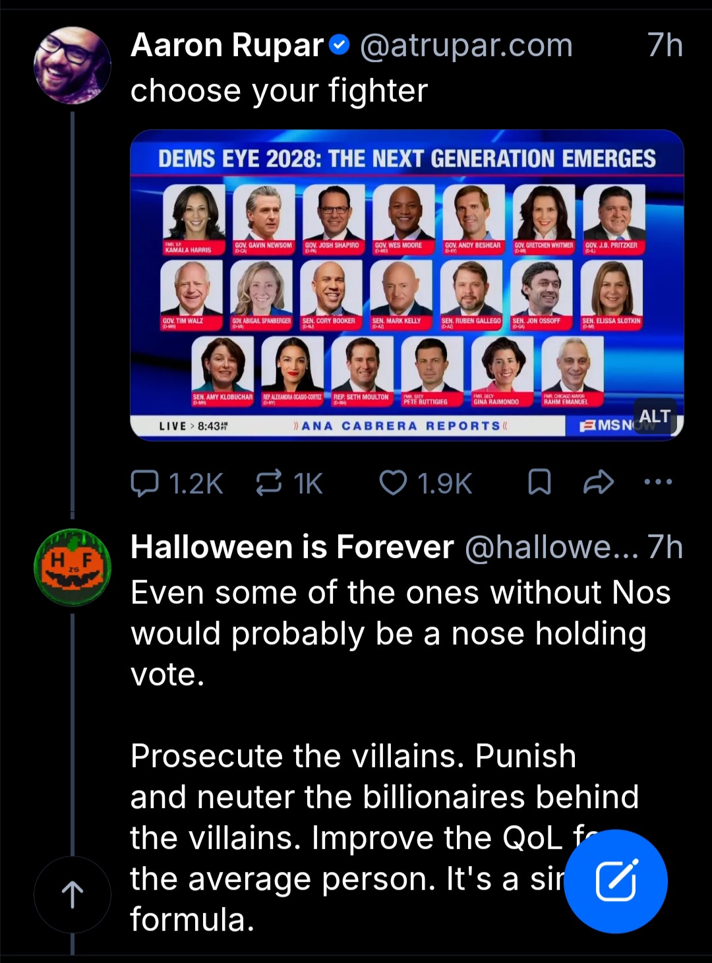Bookmark the "choose your fighter" post

click(539, 483)
